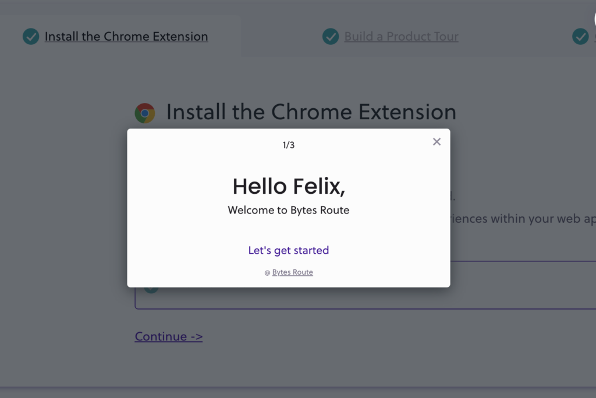Close the welcome popup with the X
The height and width of the screenshot is (398, 596).
tap(437, 142)
